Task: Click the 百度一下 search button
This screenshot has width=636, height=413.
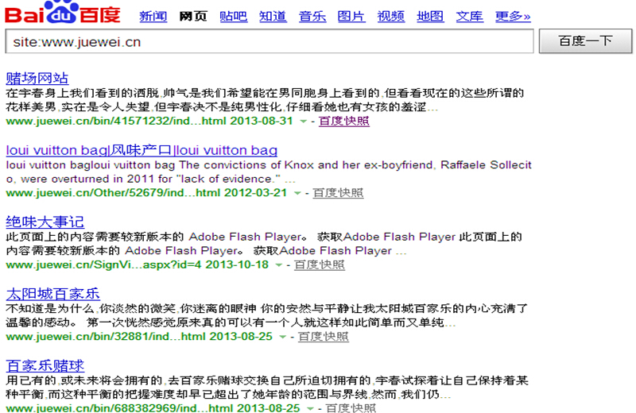Action: click(x=585, y=41)
